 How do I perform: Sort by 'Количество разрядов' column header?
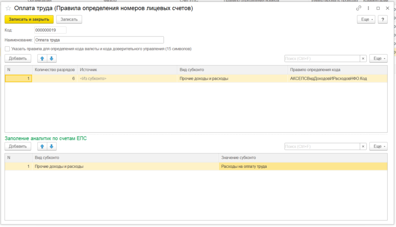coord(55,70)
